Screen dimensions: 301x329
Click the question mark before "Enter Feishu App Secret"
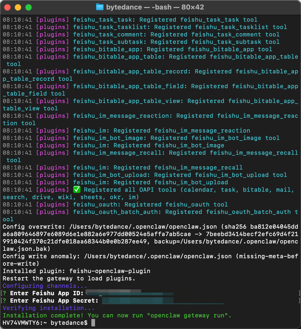coord(4,300)
